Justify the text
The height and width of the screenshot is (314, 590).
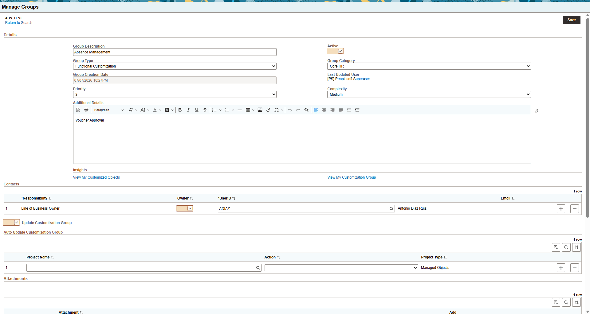341,110
